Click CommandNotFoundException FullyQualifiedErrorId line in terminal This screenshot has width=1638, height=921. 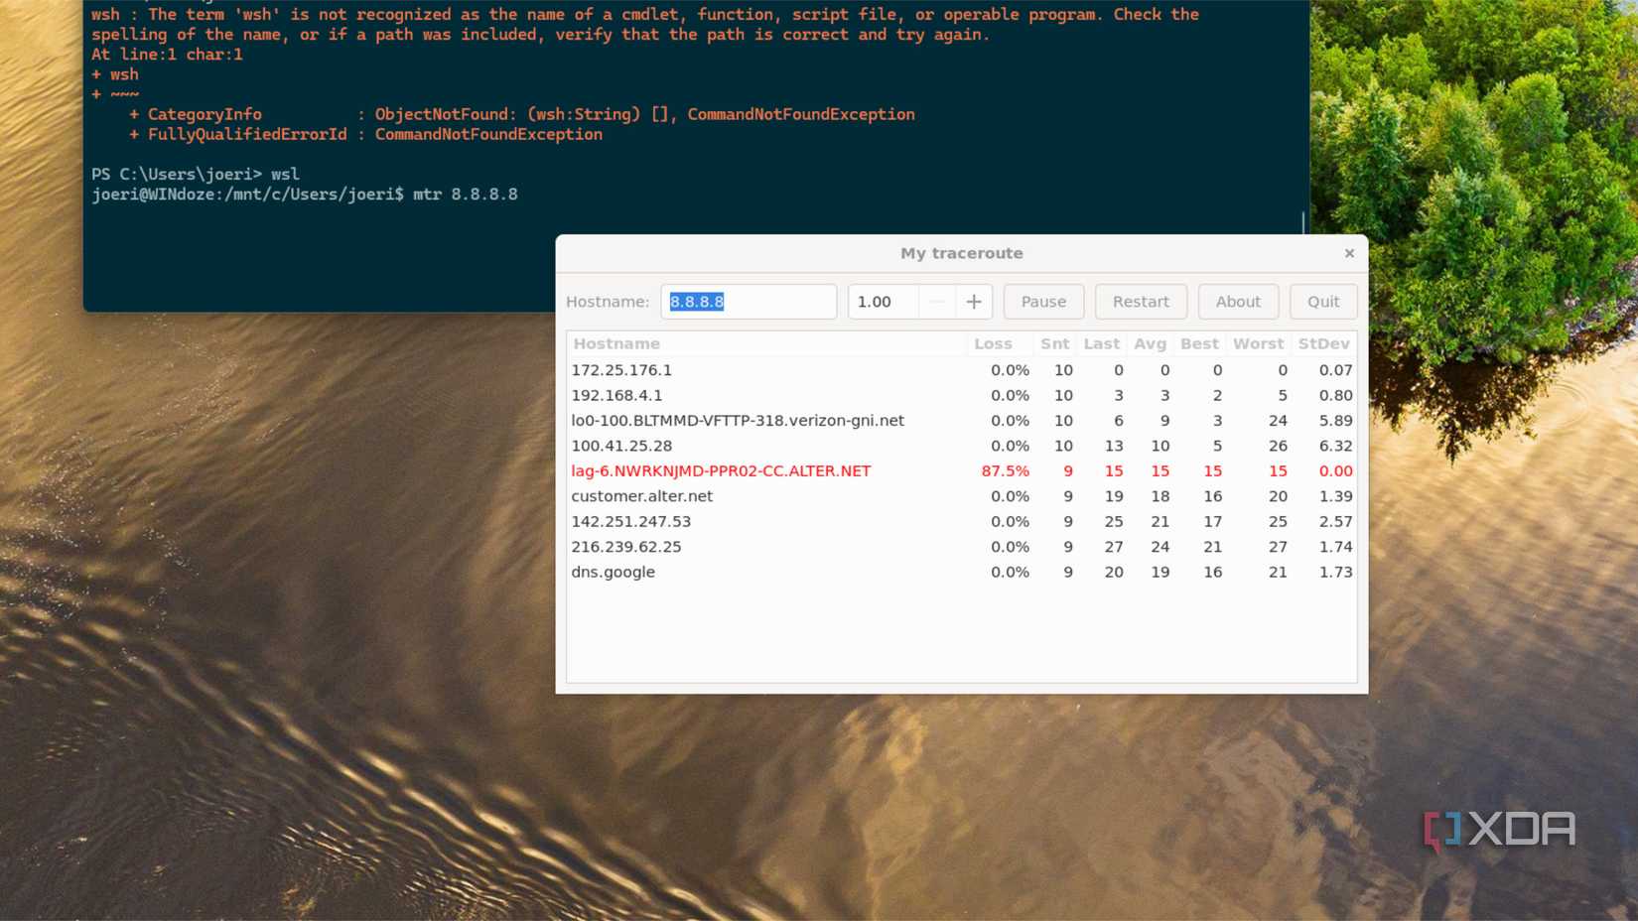point(365,135)
